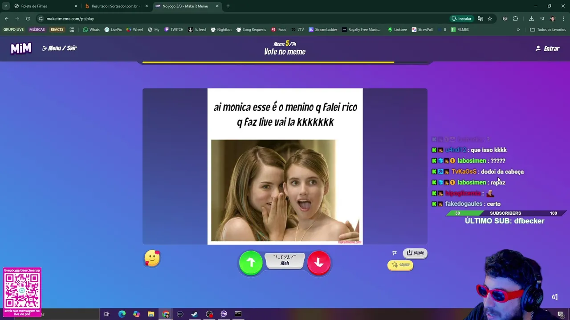Open a new browser tab
This screenshot has width=570, height=320.
(x=228, y=6)
